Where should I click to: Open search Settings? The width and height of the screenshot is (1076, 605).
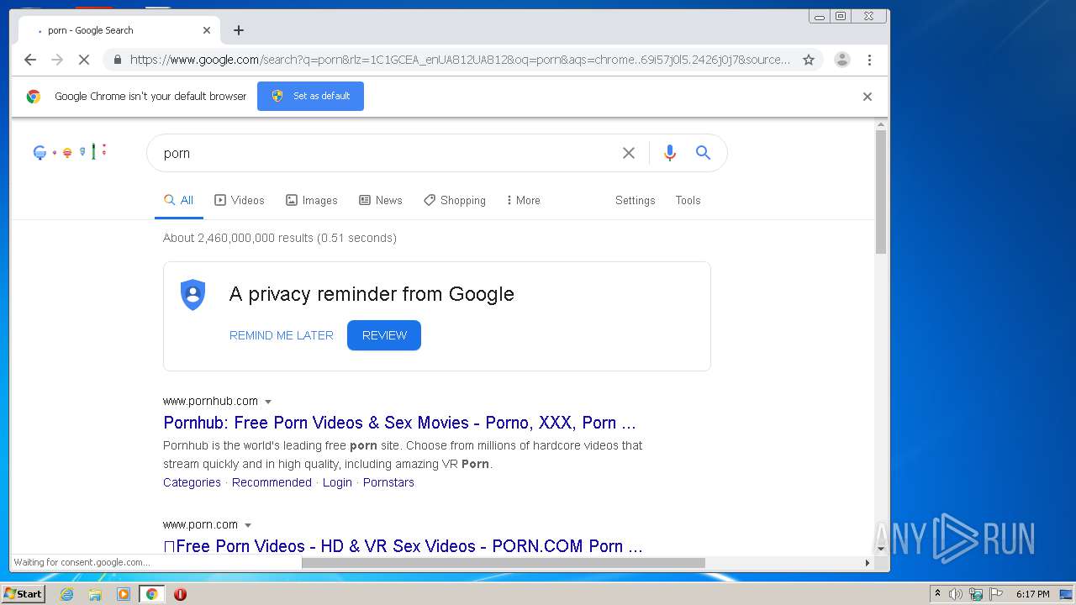[635, 200]
